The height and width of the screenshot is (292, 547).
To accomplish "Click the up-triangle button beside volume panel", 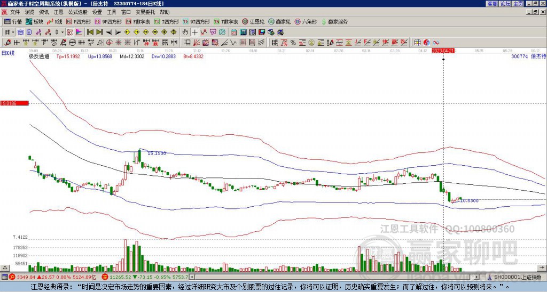I will (4, 267).
